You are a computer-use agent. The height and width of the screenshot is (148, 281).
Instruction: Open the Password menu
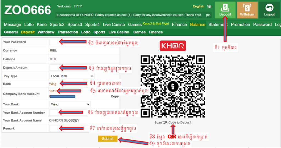pos(262,24)
